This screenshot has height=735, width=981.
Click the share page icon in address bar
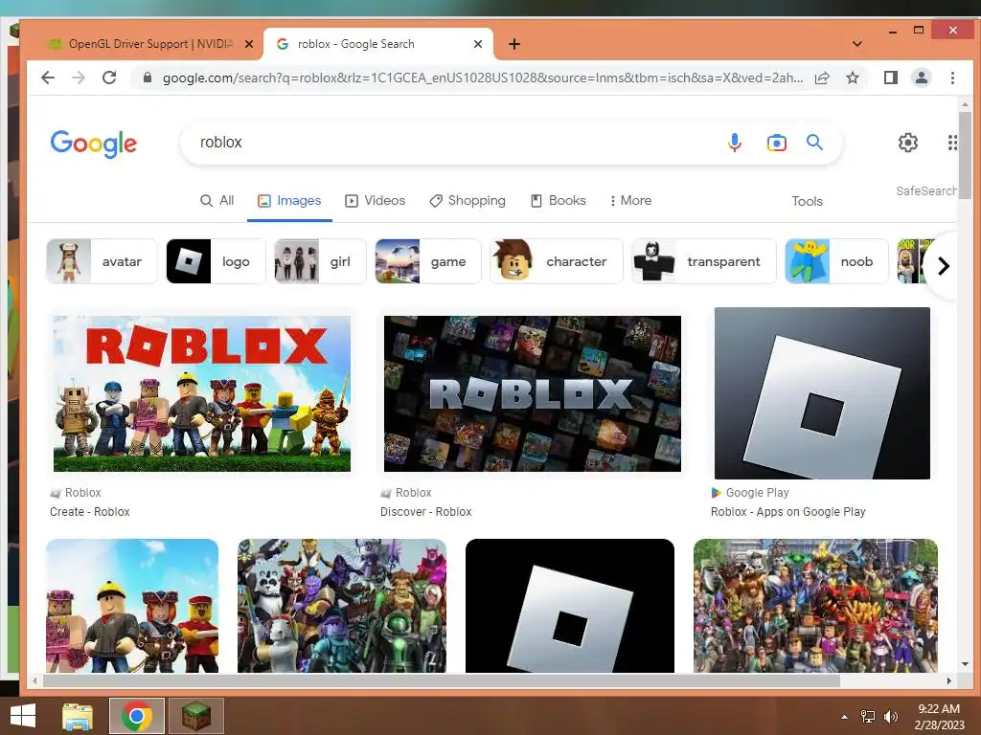tap(822, 78)
